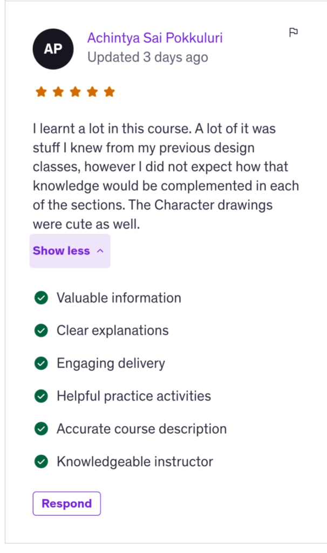Click the Engaging delivery checkmark
This screenshot has height=553, width=327.
[x=41, y=363]
